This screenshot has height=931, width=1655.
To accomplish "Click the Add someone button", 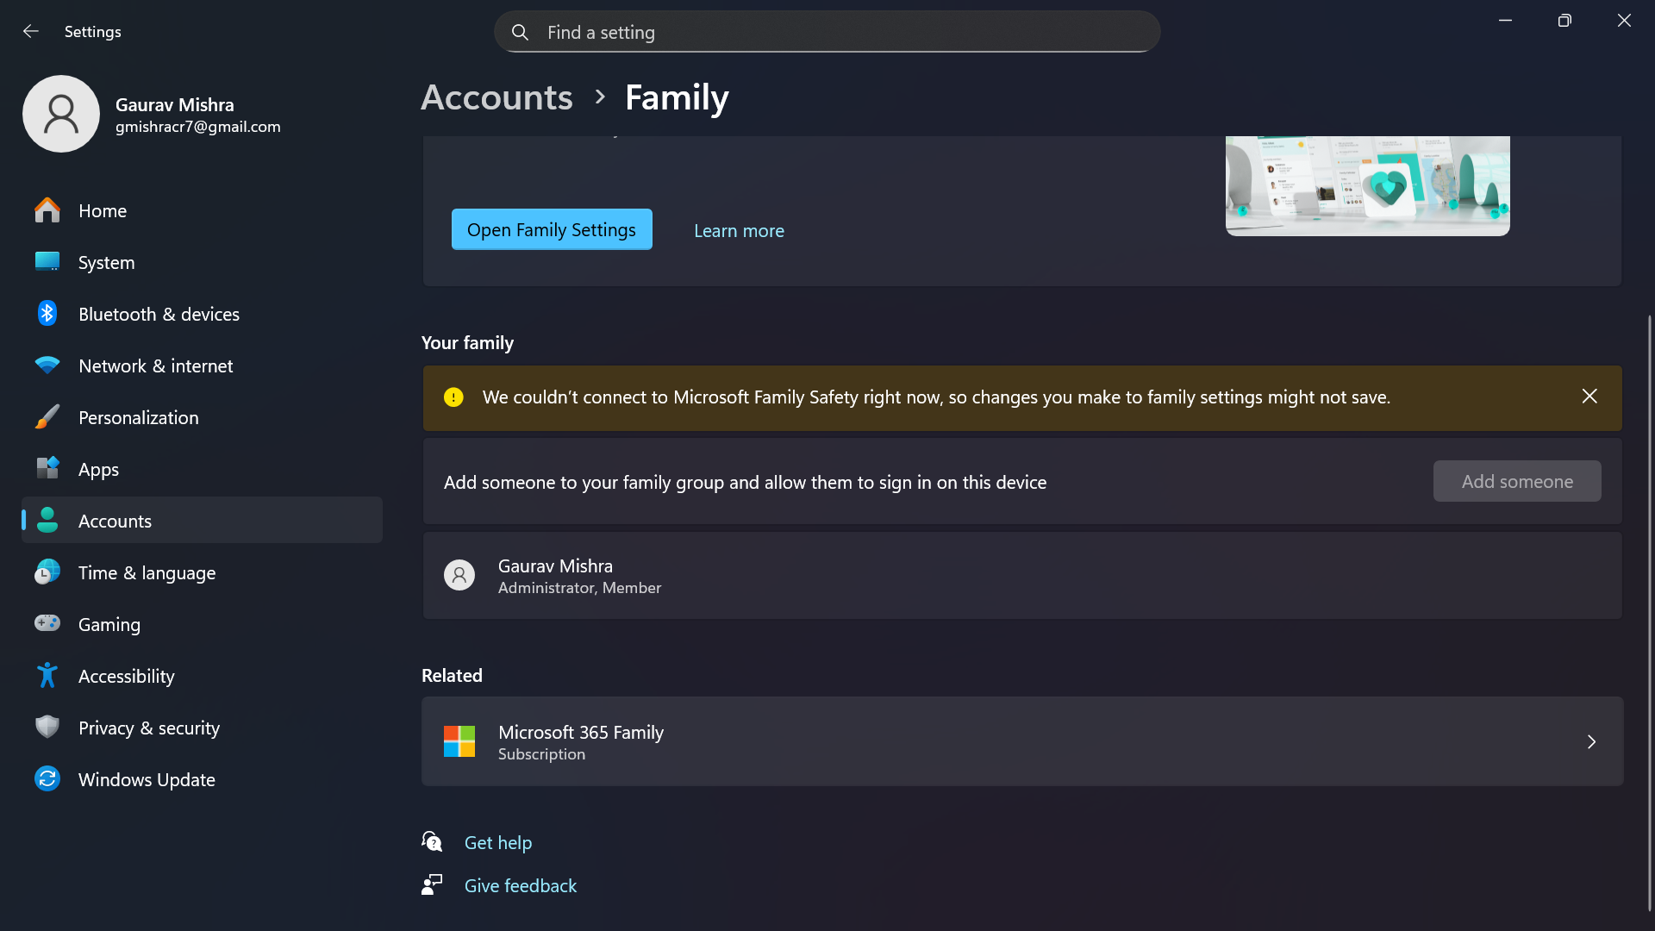I will 1517,481.
